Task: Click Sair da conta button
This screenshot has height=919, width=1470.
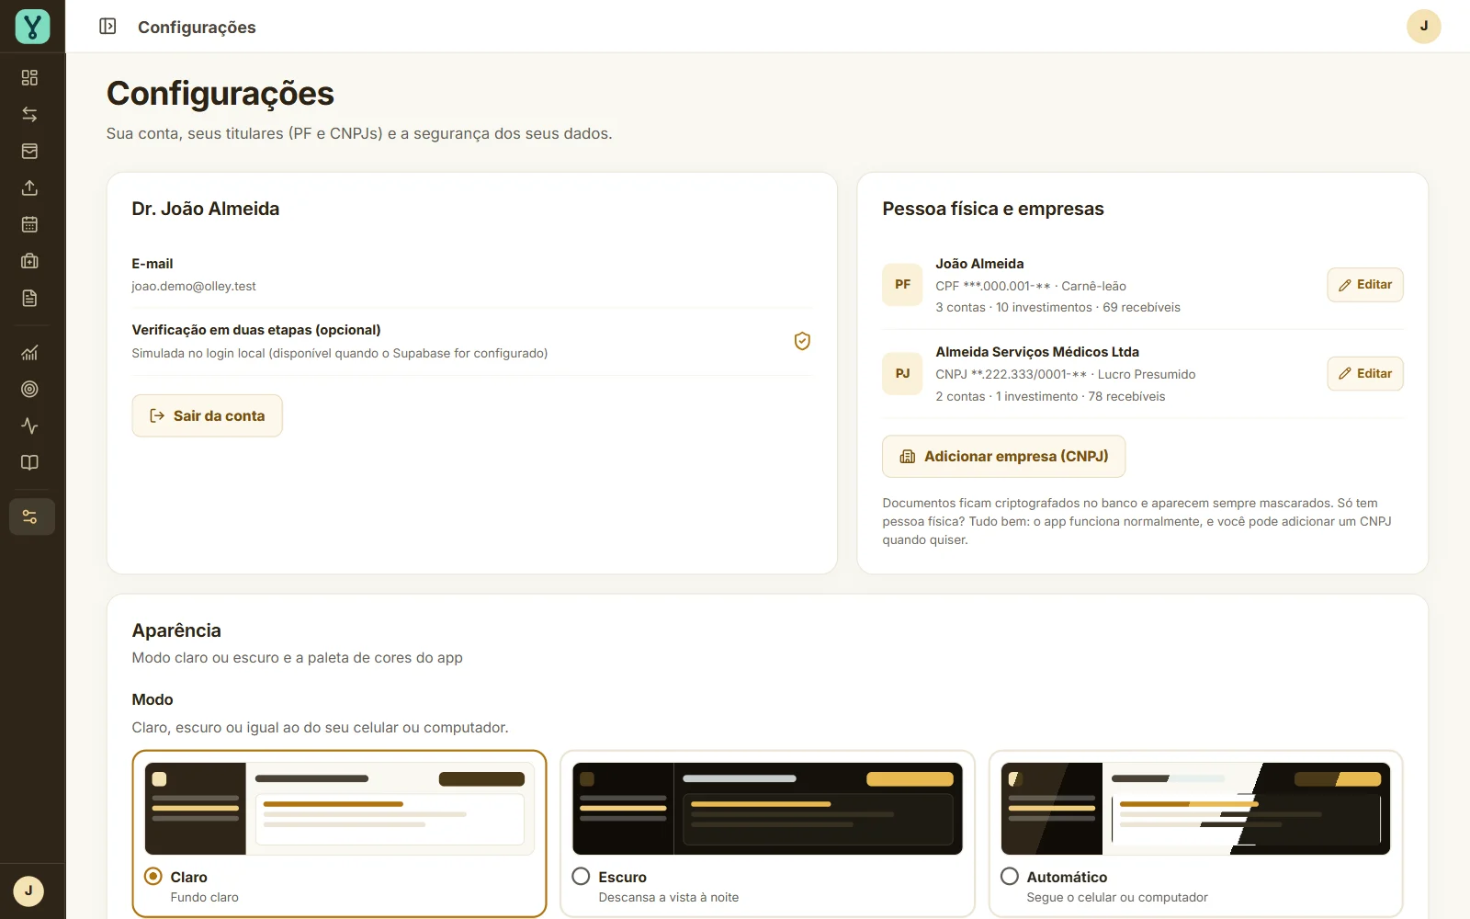Action: click(x=207, y=415)
